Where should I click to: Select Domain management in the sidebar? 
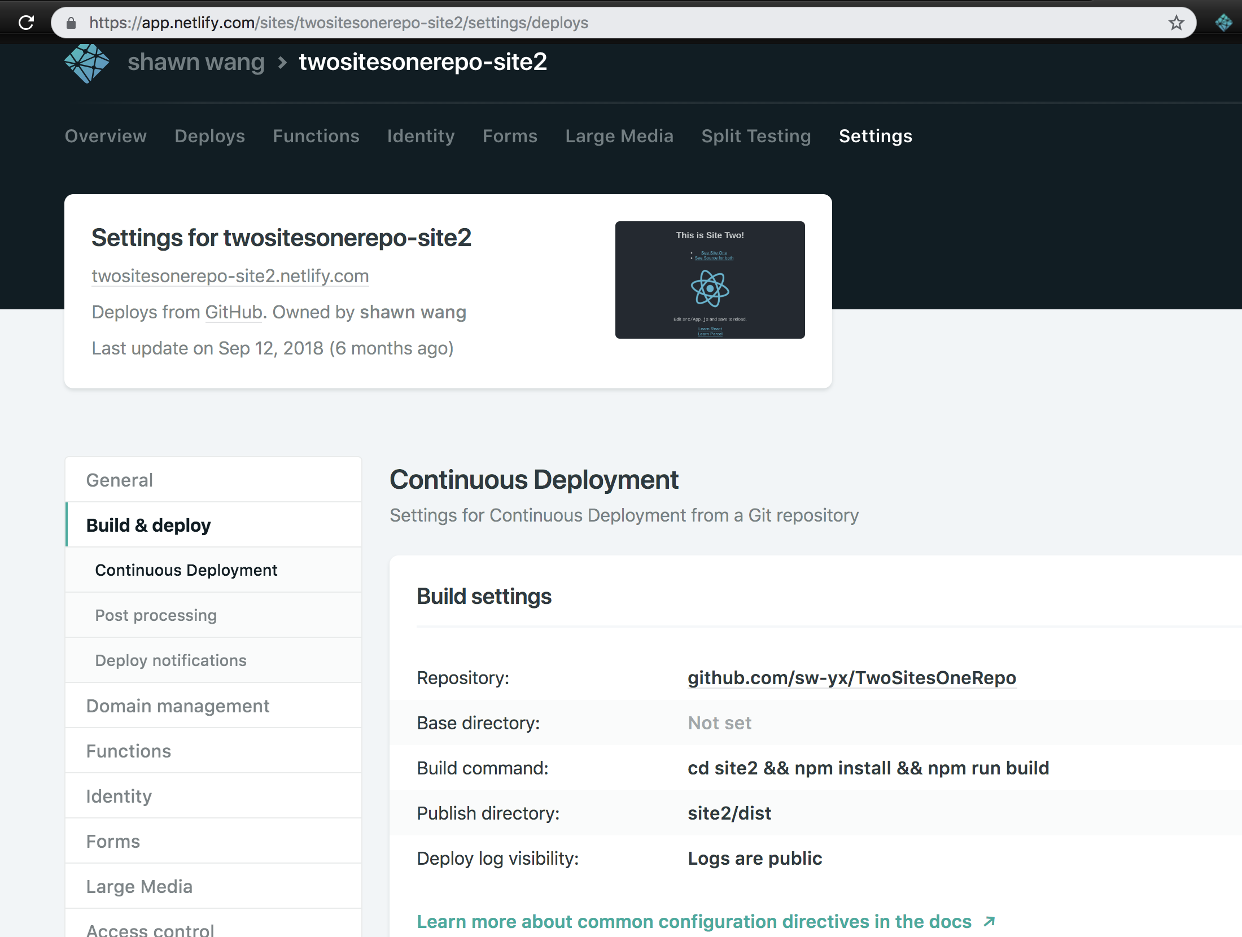213,706
